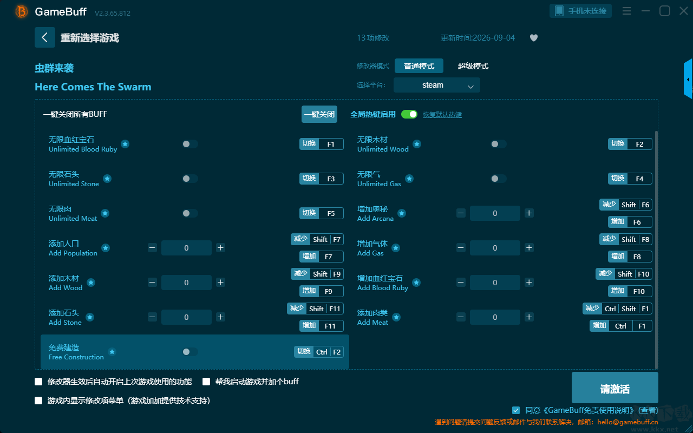Decrease Add Population value with minus
This screenshot has width=693, height=433.
tap(152, 248)
